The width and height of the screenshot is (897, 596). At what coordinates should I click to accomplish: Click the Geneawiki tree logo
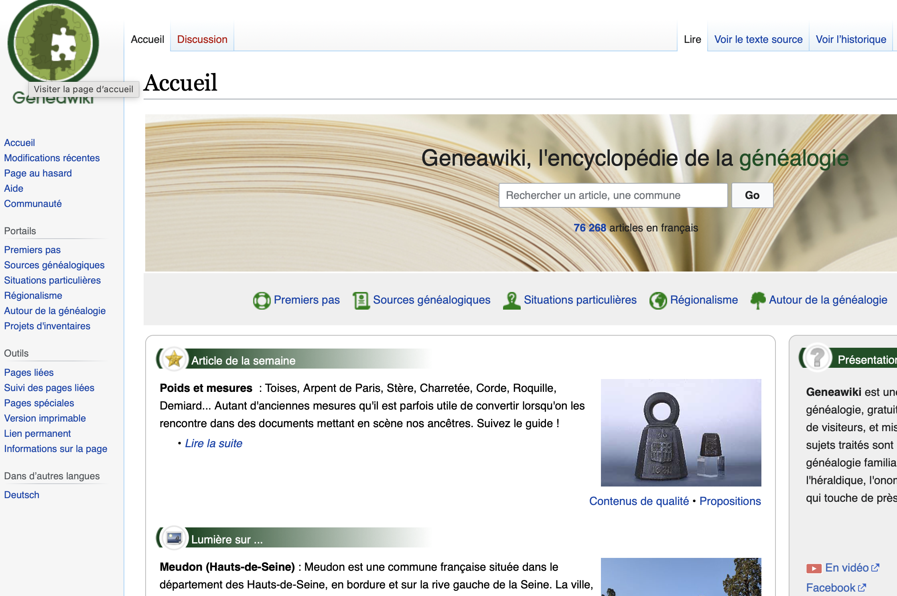click(x=53, y=42)
